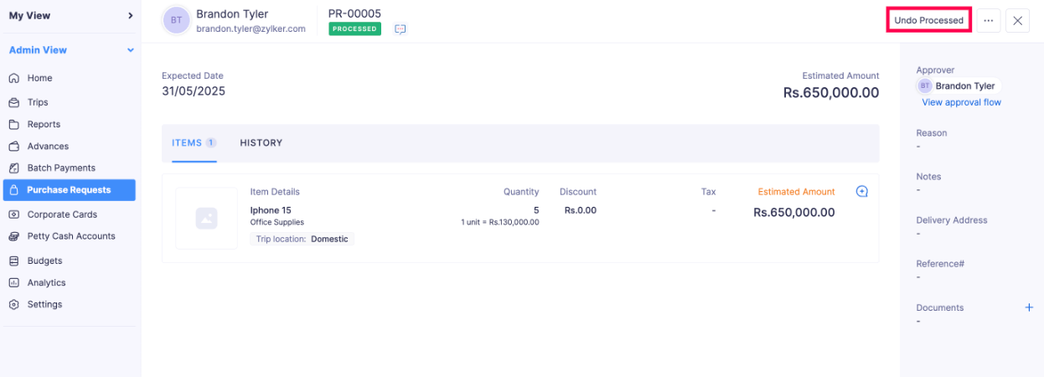Click the Undo Processed button
The image size is (1044, 377).
(928, 21)
